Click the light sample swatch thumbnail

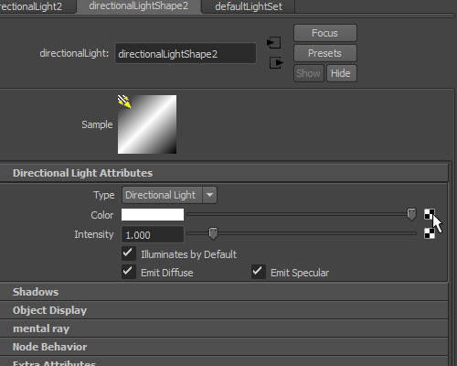pyautogui.click(x=147, y=124)
